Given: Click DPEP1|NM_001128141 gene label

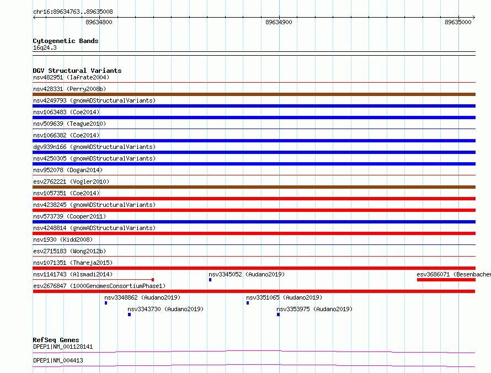Looking at the screenshot, I should 63,347.
